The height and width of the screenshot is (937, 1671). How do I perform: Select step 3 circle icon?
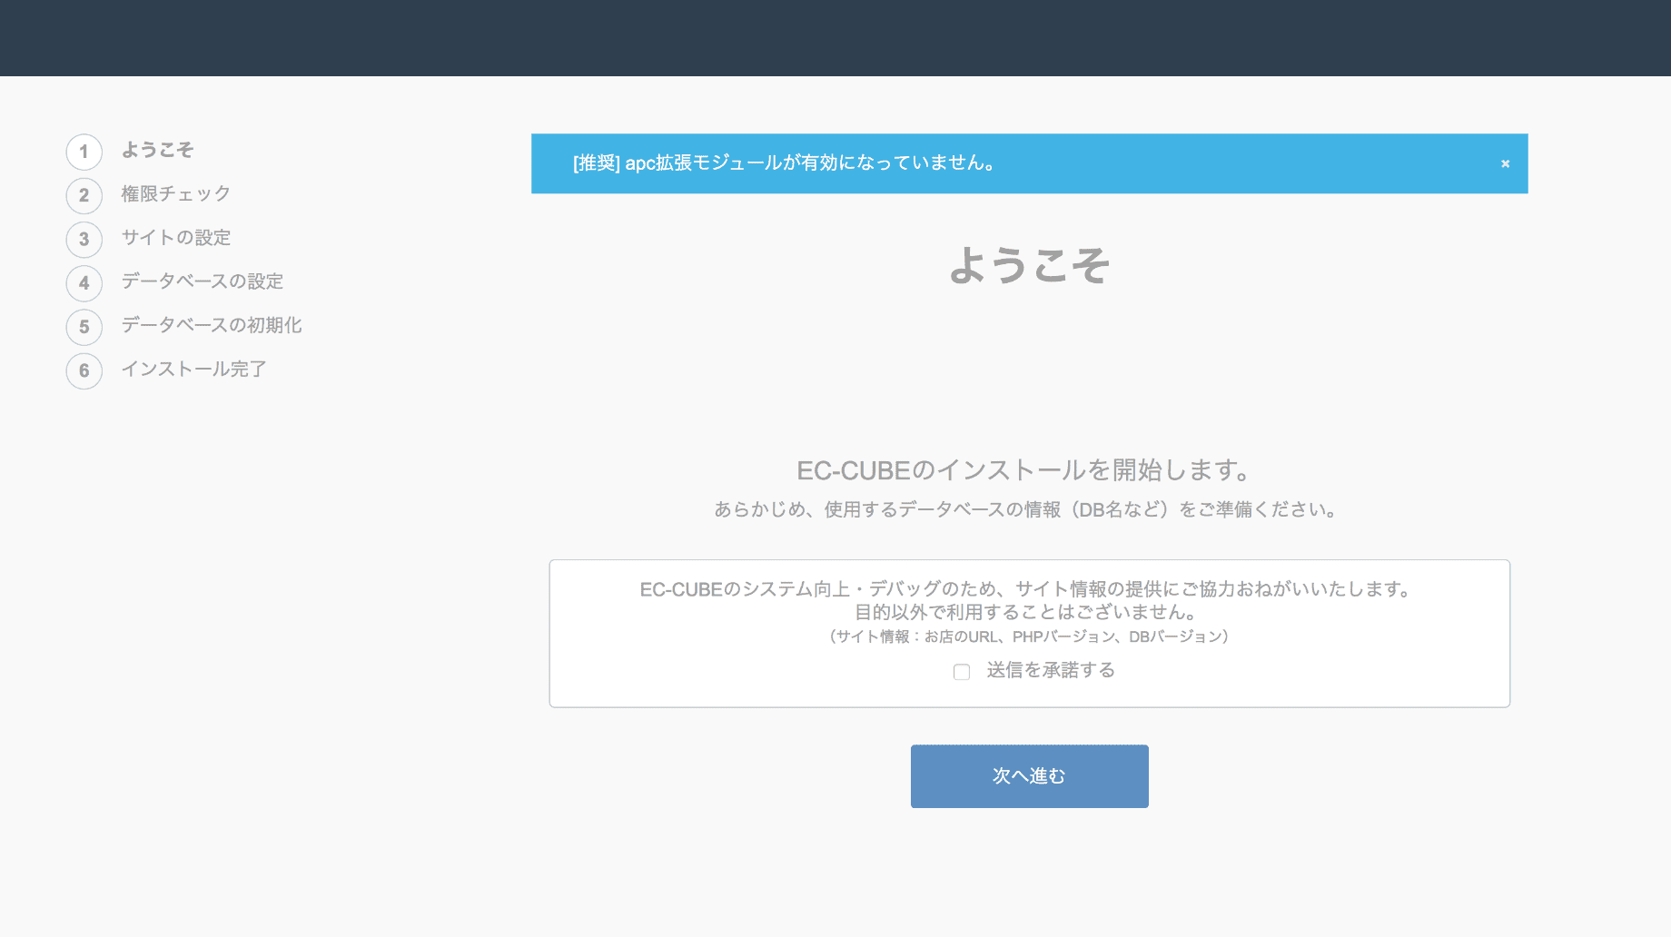(84, 239)
